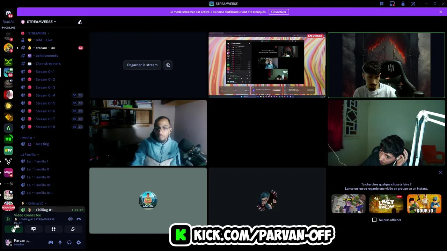447x251 pixels.
Task: Open the KB server icon
Action: (8, 139)
